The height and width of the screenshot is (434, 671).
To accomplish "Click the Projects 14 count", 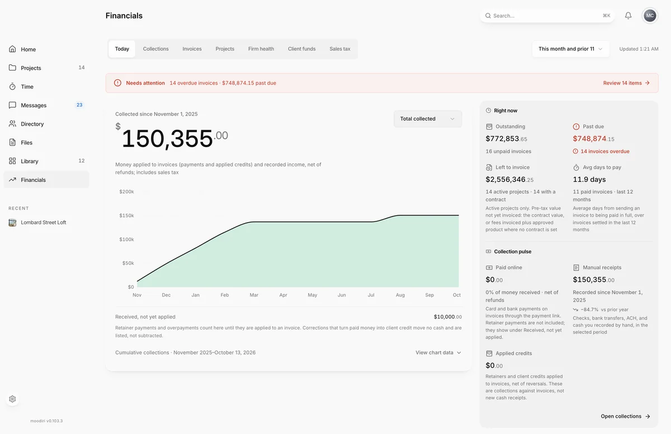I will click(x=82, y=68).
